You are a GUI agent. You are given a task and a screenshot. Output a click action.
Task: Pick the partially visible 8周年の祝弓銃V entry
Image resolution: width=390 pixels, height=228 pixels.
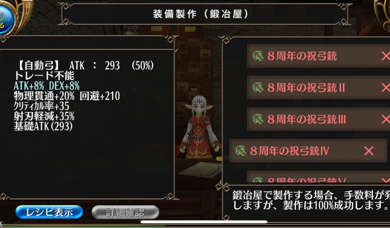318,177
